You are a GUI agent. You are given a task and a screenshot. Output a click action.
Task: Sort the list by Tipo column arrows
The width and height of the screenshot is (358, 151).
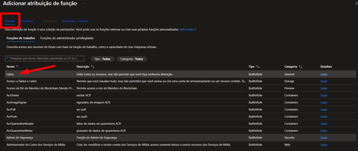[258, 67]
